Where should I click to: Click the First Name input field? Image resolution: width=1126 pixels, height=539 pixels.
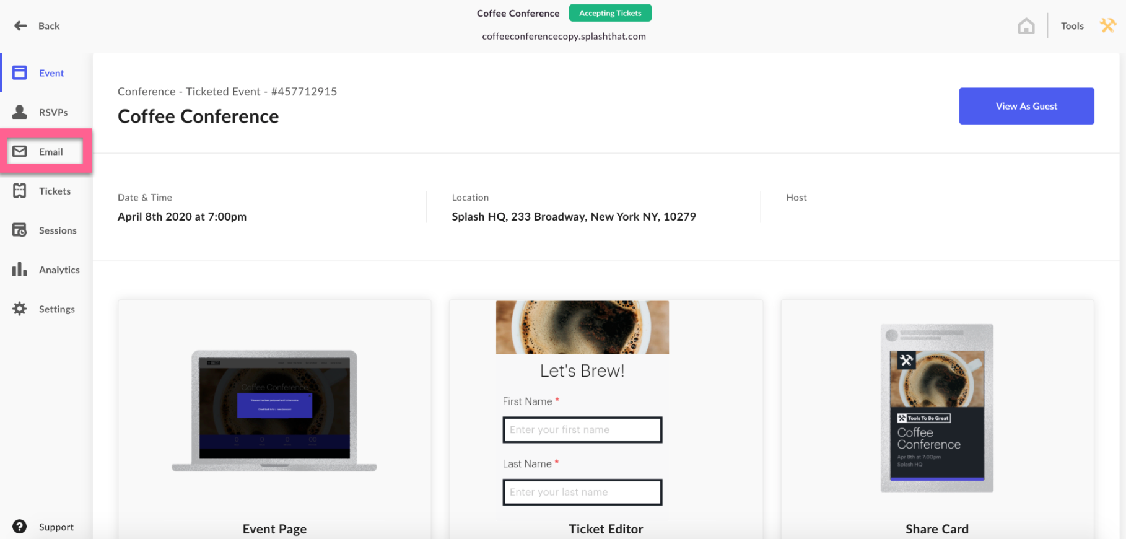coord(582,430)
